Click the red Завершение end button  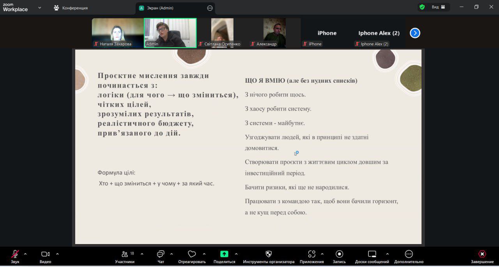coord(482,255)
